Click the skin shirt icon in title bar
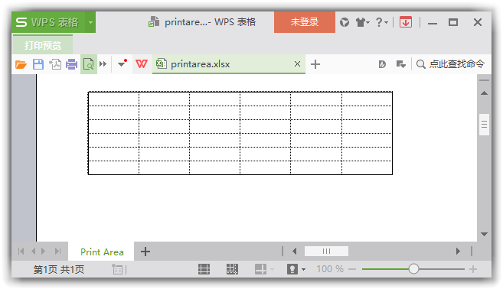This screenshot has height=289, width=503. (x=362, y=22)
